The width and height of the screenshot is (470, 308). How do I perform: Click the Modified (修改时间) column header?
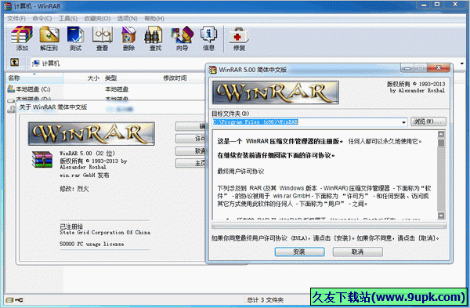(175, 78)
